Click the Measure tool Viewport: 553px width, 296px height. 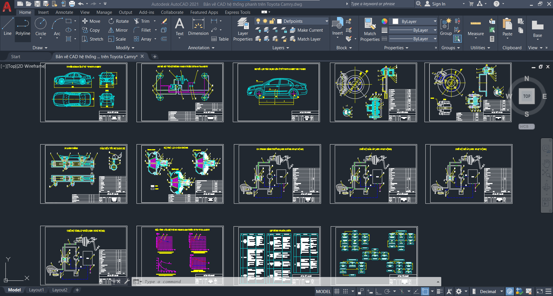(476, 28)
